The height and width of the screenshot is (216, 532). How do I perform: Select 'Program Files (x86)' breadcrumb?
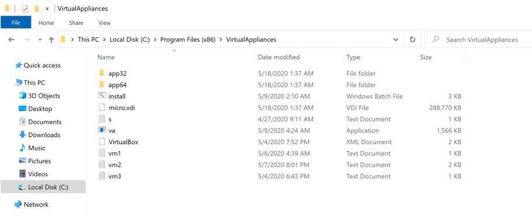pos(187,39)
